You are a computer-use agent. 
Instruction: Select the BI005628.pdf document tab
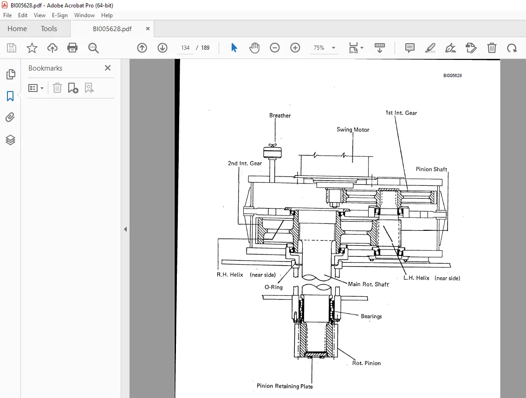112,29
